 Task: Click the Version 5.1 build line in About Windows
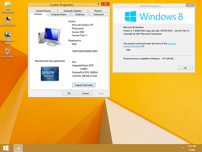coord(156,31)
